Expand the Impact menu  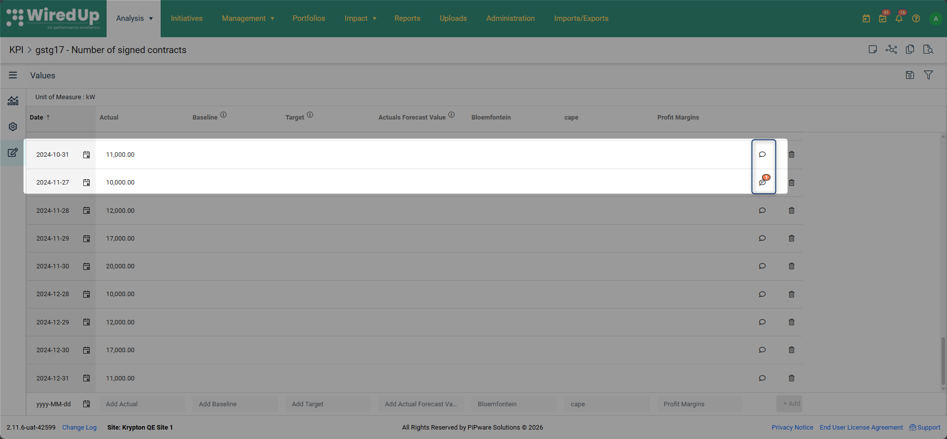(360, 18)
